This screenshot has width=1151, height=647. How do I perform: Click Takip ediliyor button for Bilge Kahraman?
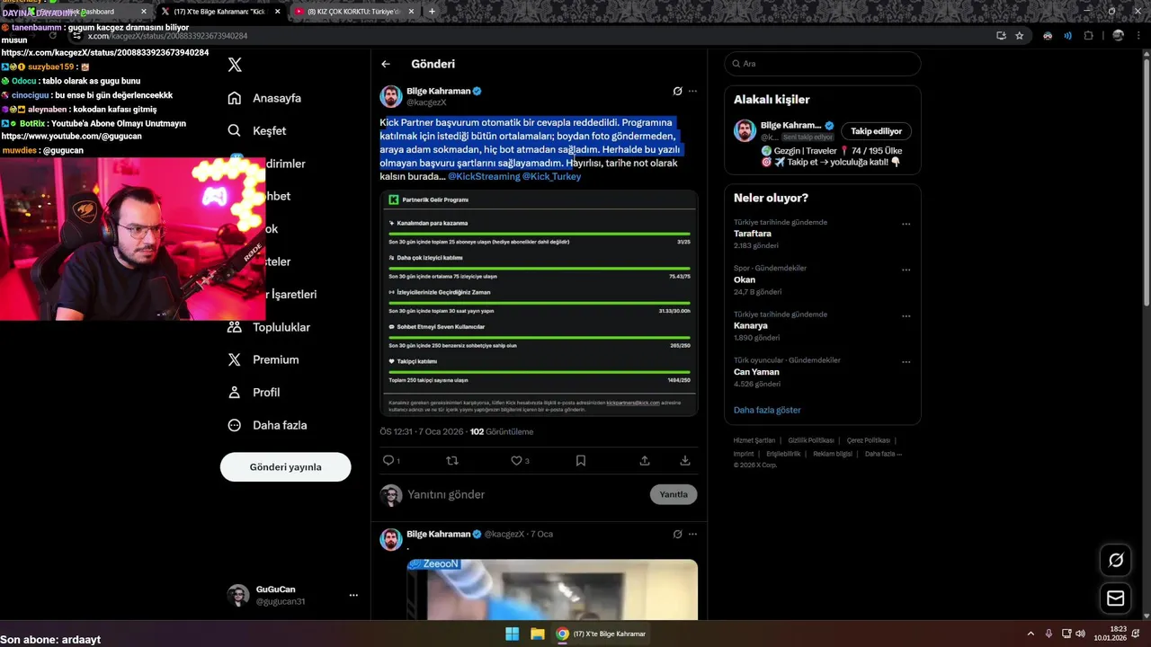pos(876,131)
